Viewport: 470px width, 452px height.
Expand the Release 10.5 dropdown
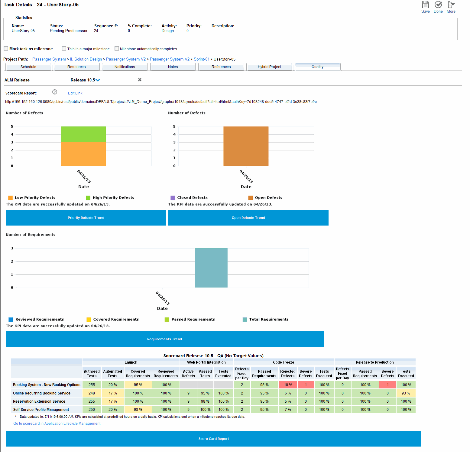click(x=98, y=80)
